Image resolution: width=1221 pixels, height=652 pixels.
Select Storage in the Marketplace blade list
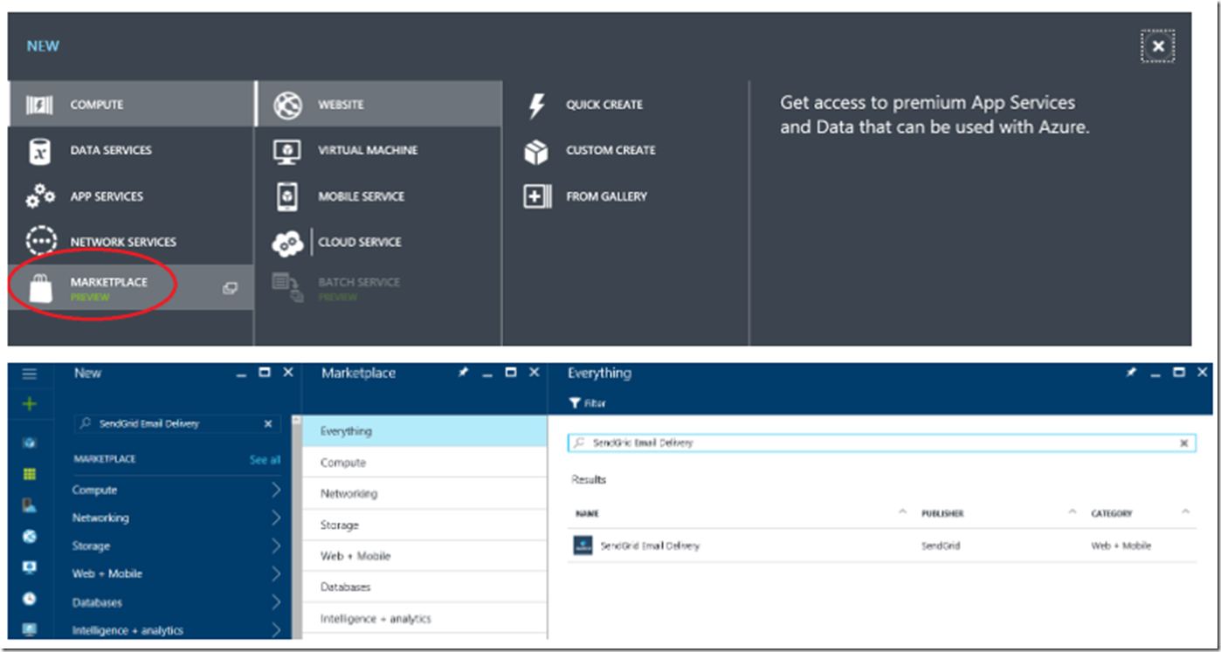(424, 525)
